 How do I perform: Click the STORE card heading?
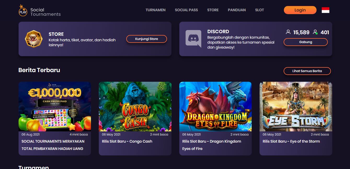pos(56,34)
